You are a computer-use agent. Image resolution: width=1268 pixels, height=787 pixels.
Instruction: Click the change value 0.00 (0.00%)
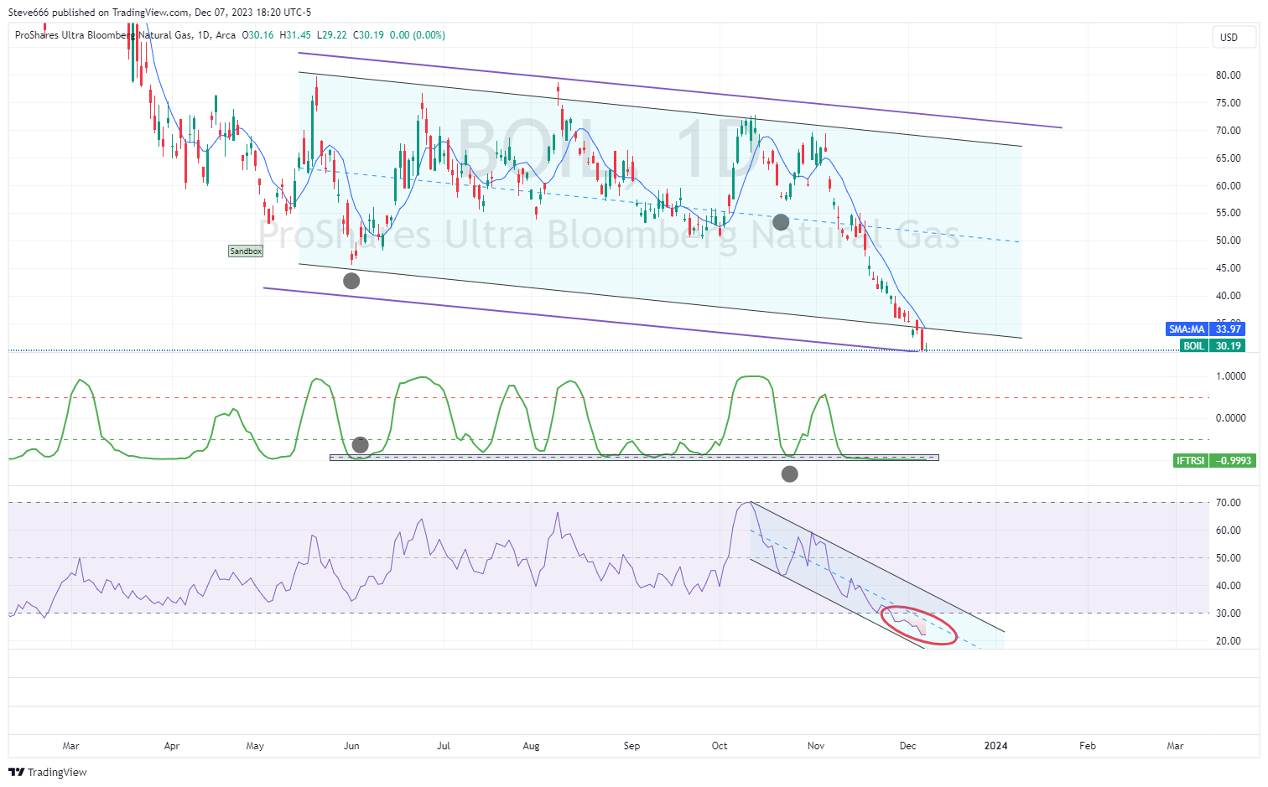pyautogui.click(x=418, y=35)
